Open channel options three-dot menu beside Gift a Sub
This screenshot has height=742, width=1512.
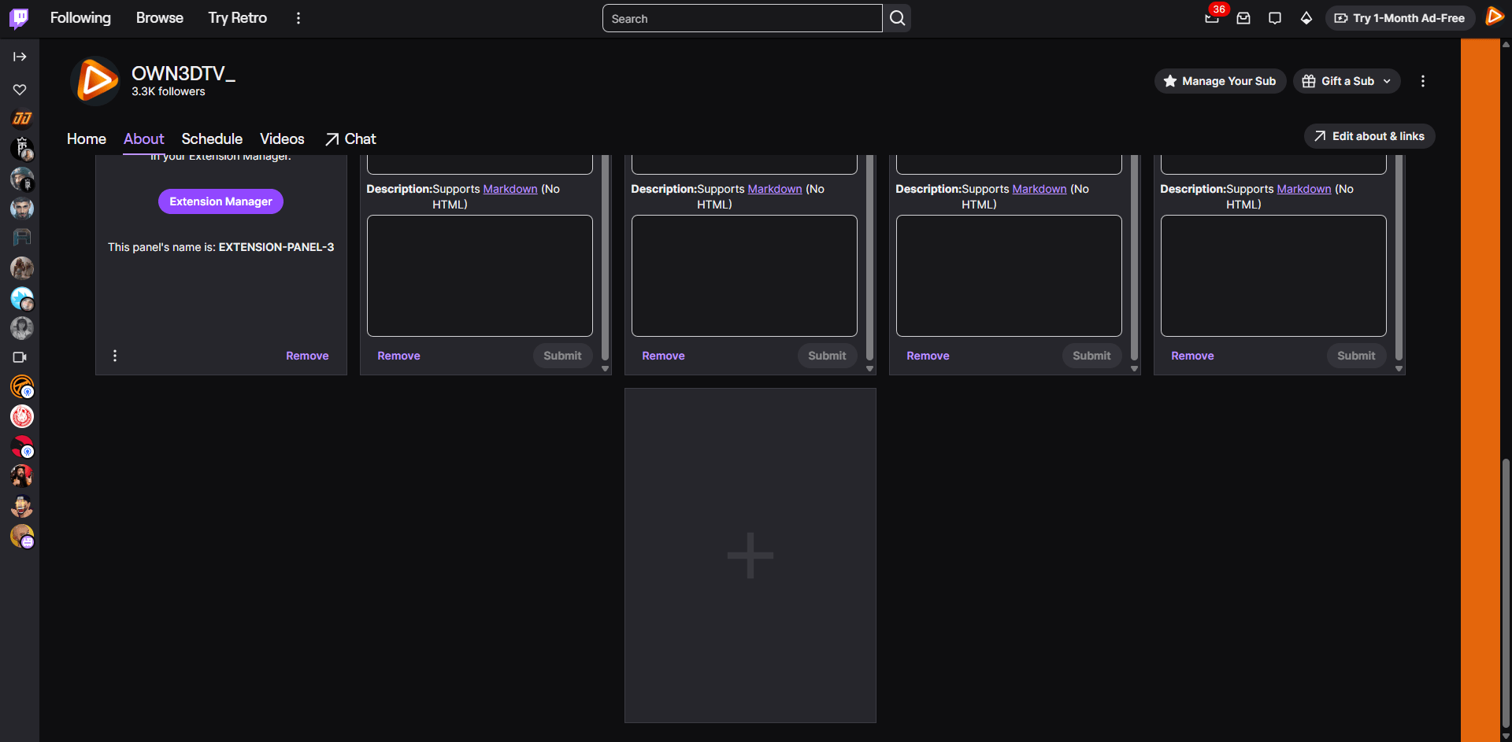pyautogui.click(x=1422, y=81)
